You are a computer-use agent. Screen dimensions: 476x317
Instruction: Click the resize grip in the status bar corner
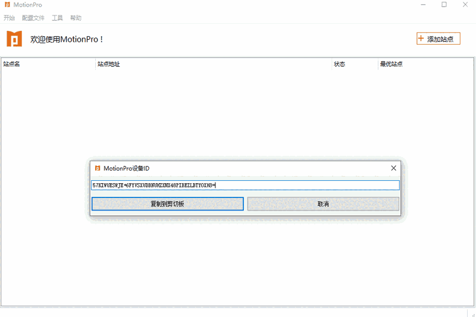pos(471,313)
